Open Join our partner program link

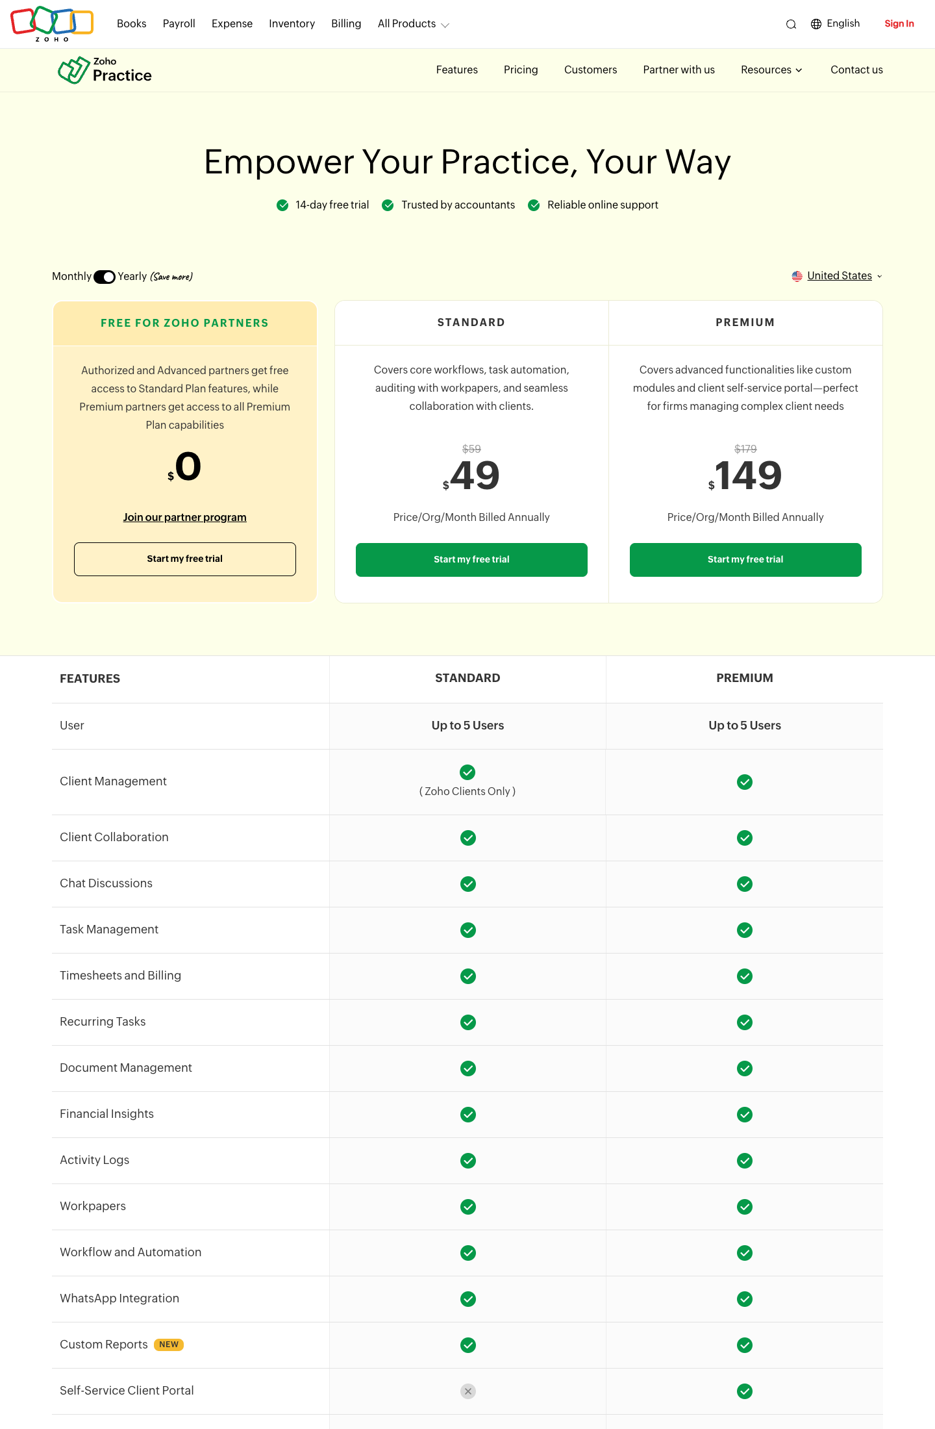pos(185,518)
